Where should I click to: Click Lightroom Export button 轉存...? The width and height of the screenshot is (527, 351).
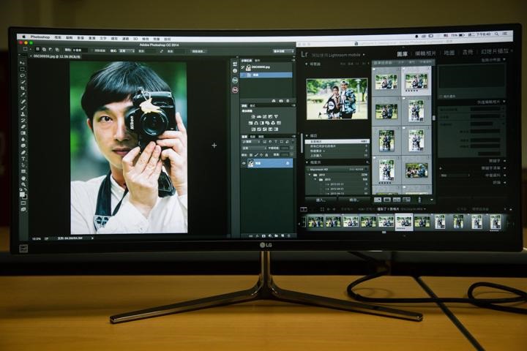(354, 200)
